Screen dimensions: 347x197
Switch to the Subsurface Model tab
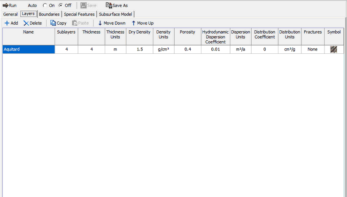click(116, 14)
